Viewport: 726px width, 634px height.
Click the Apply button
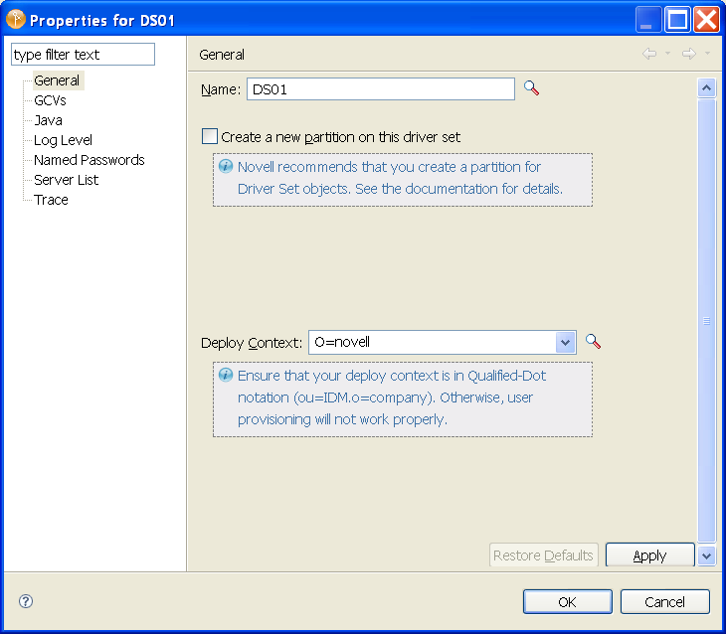click(650, 555)
